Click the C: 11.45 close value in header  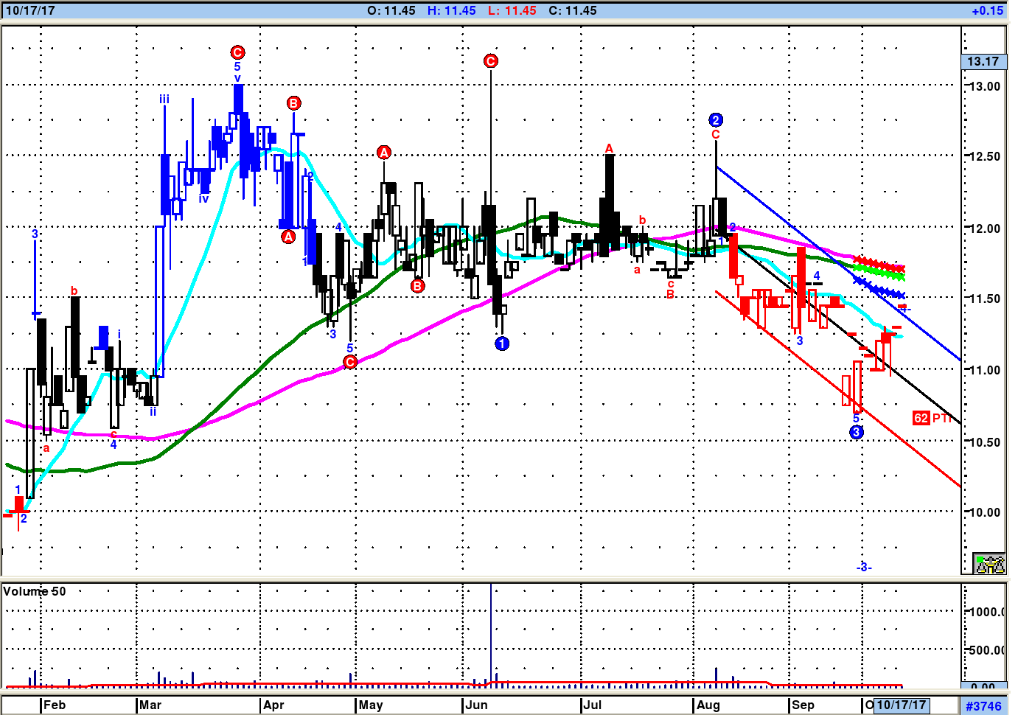click(573, 11)
